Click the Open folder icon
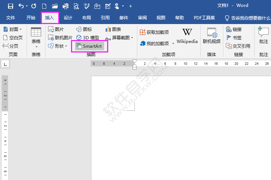The image size is (271, 180). point(55,6)
